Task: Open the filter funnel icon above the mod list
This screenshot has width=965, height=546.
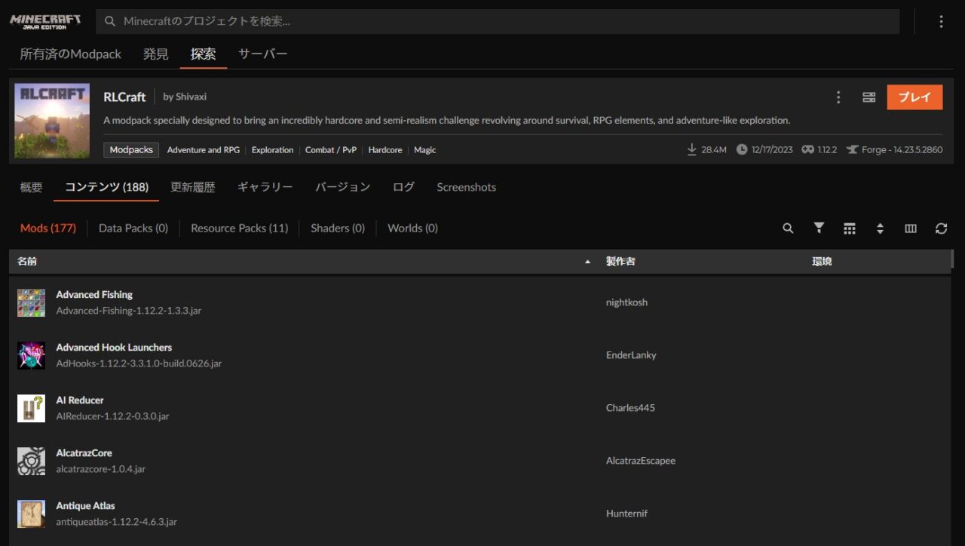Action: [x=819, y=228]
